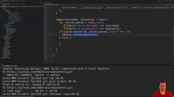This screenshot has height=97, width=174.
Task: Expand the assets folder arrow
Action: point(3,36)
